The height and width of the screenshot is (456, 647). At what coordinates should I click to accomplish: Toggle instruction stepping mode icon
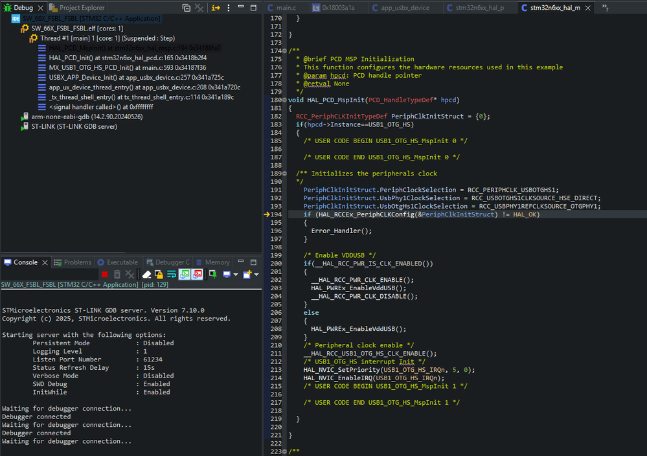coord(216,8)
